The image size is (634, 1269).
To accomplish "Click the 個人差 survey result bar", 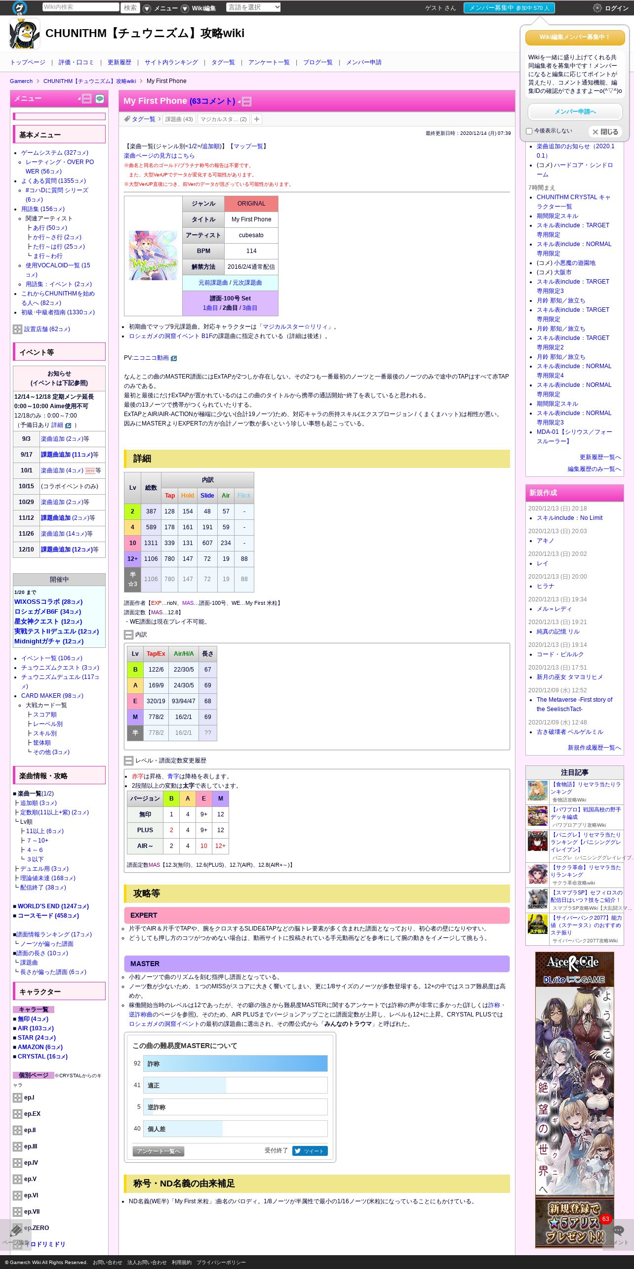I will pos(236,1129).
